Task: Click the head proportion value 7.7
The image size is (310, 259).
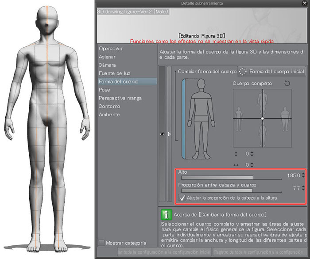Action: pos(296,188)
